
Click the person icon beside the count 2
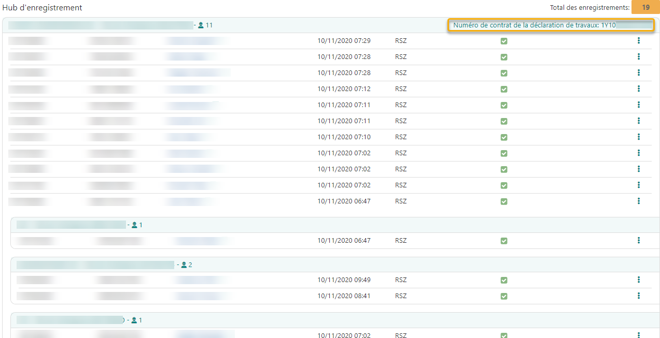pos(184,265)
